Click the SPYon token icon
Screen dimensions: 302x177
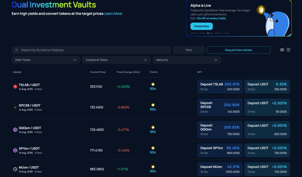[15, 150]
